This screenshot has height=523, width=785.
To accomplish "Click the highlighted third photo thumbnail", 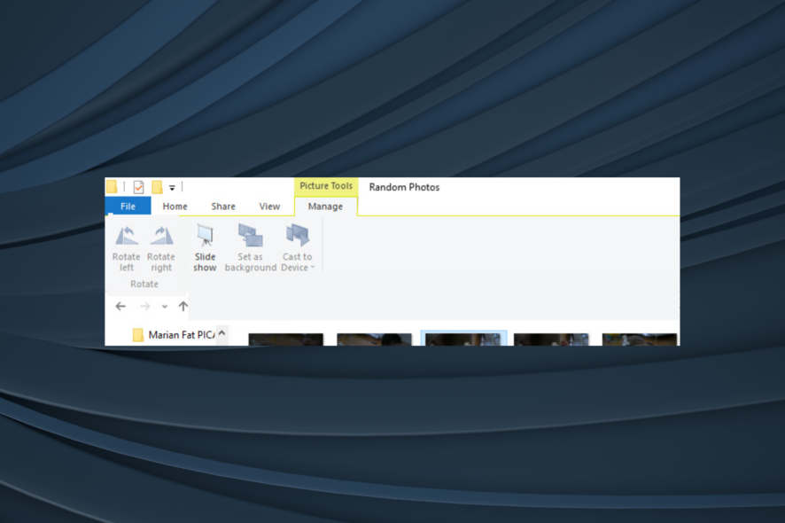I will [463, 339].
